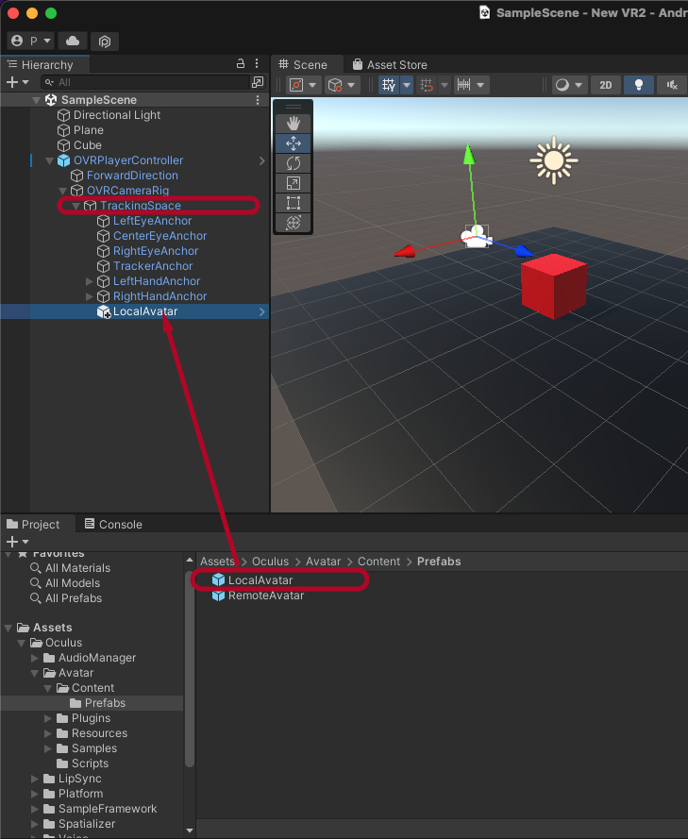The image size is (688, 839).
Task: Lock the Hierarchy panel
Action: 241,63
